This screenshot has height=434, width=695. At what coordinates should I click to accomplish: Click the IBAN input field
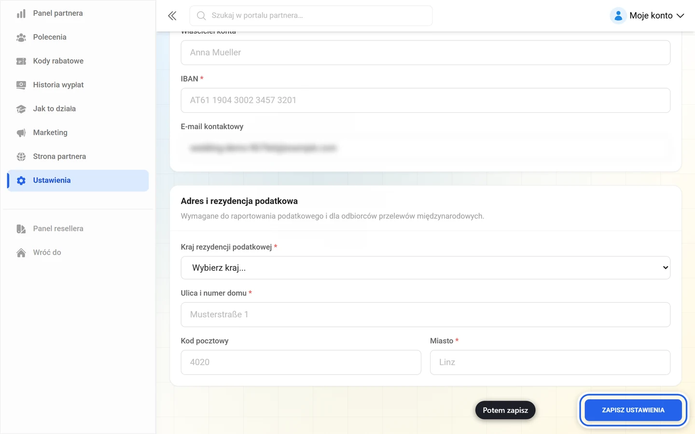pyautogui.click(x=425, y=100)
